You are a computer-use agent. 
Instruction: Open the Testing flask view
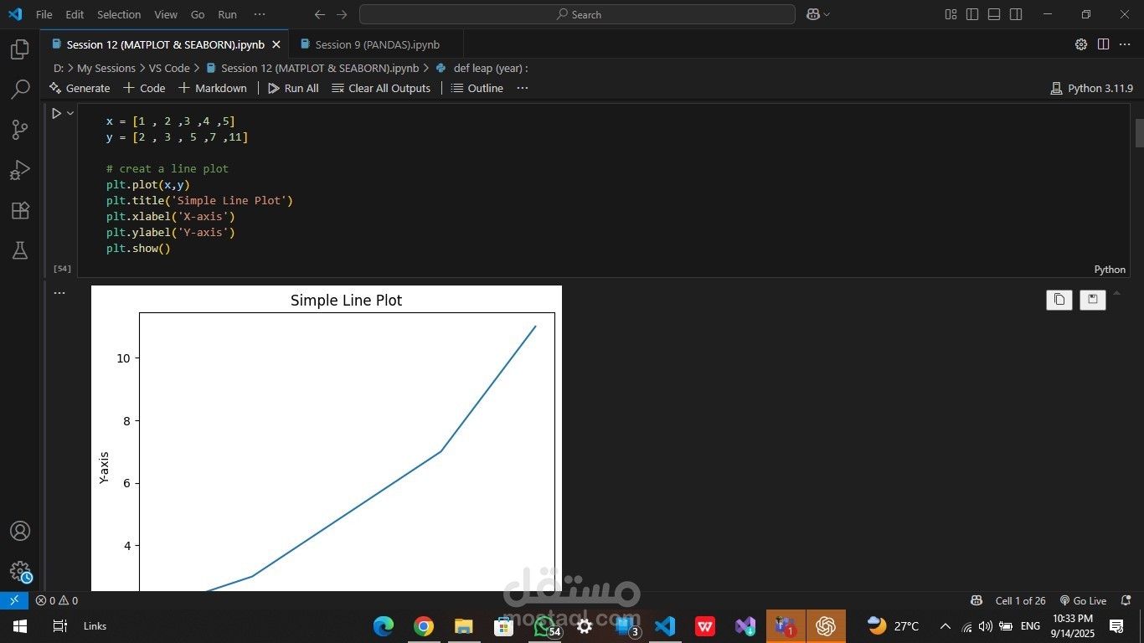coord(20,250)
